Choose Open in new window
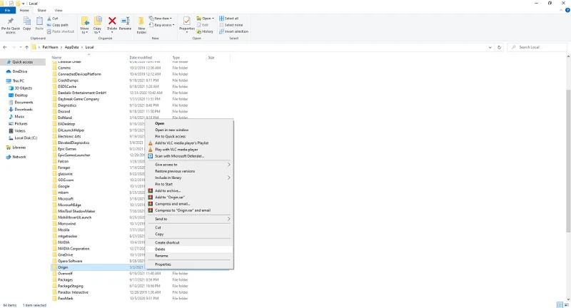Screen dimensions: 571x308 pyautogui.click(x=189, y=130)
